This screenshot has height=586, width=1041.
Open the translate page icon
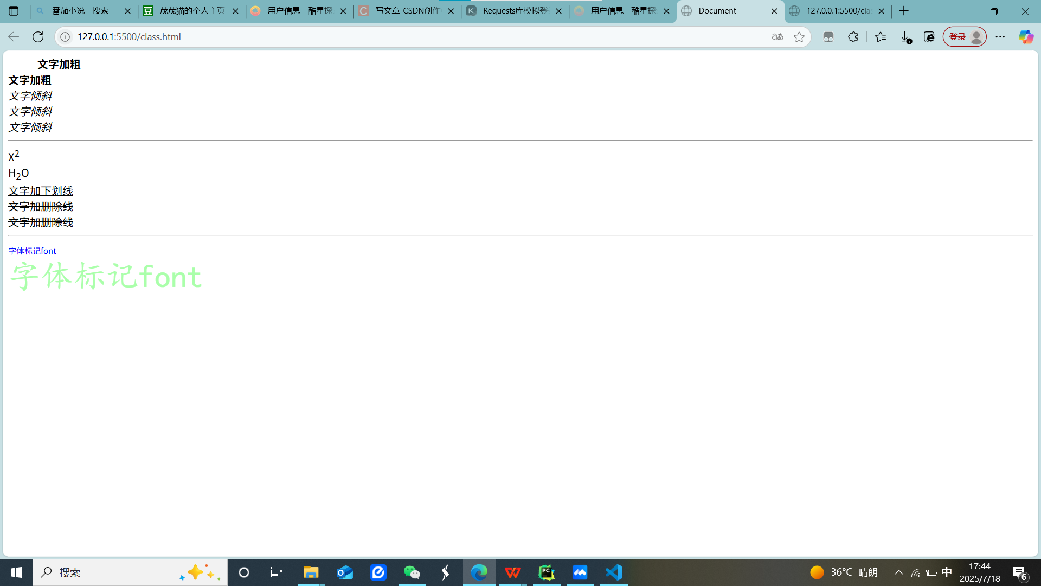coord(777,37)
